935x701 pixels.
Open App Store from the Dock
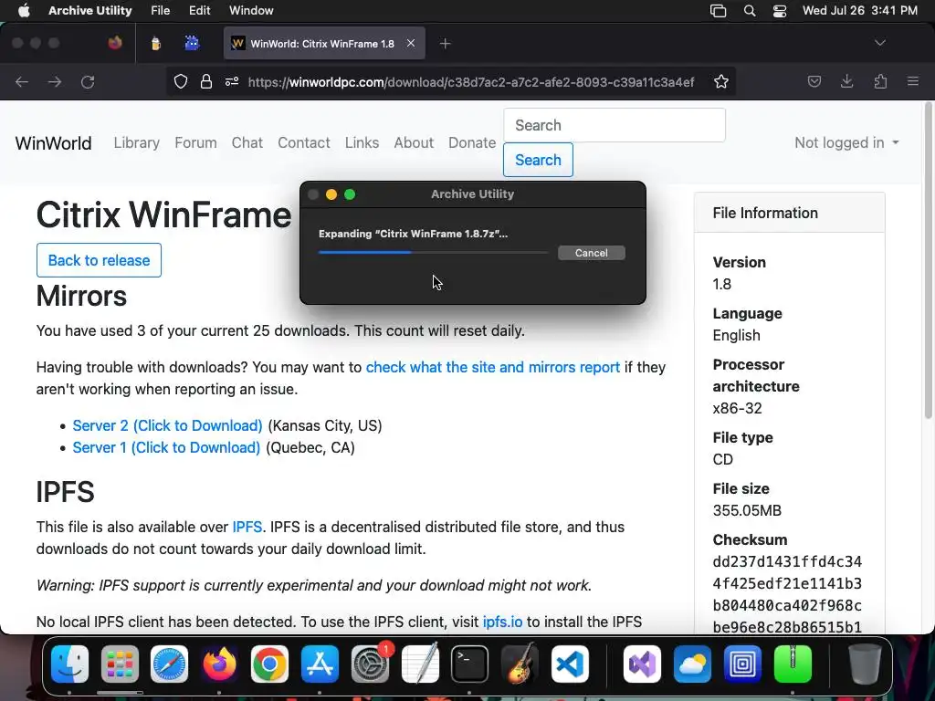[320, 664]
